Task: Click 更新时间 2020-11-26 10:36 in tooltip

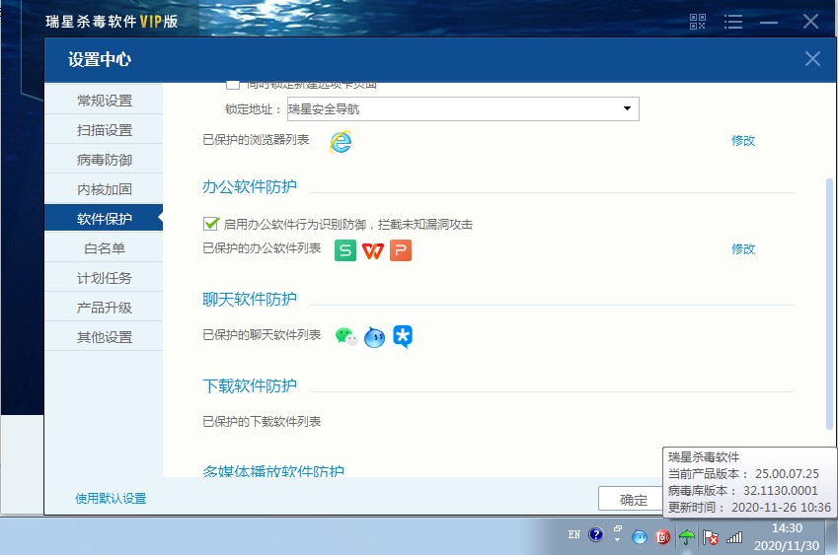Action: (749, 508)
